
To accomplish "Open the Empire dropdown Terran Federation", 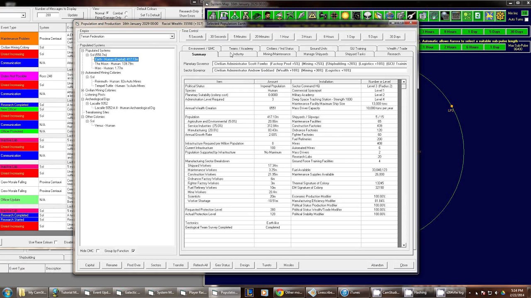I will point(127,36).
